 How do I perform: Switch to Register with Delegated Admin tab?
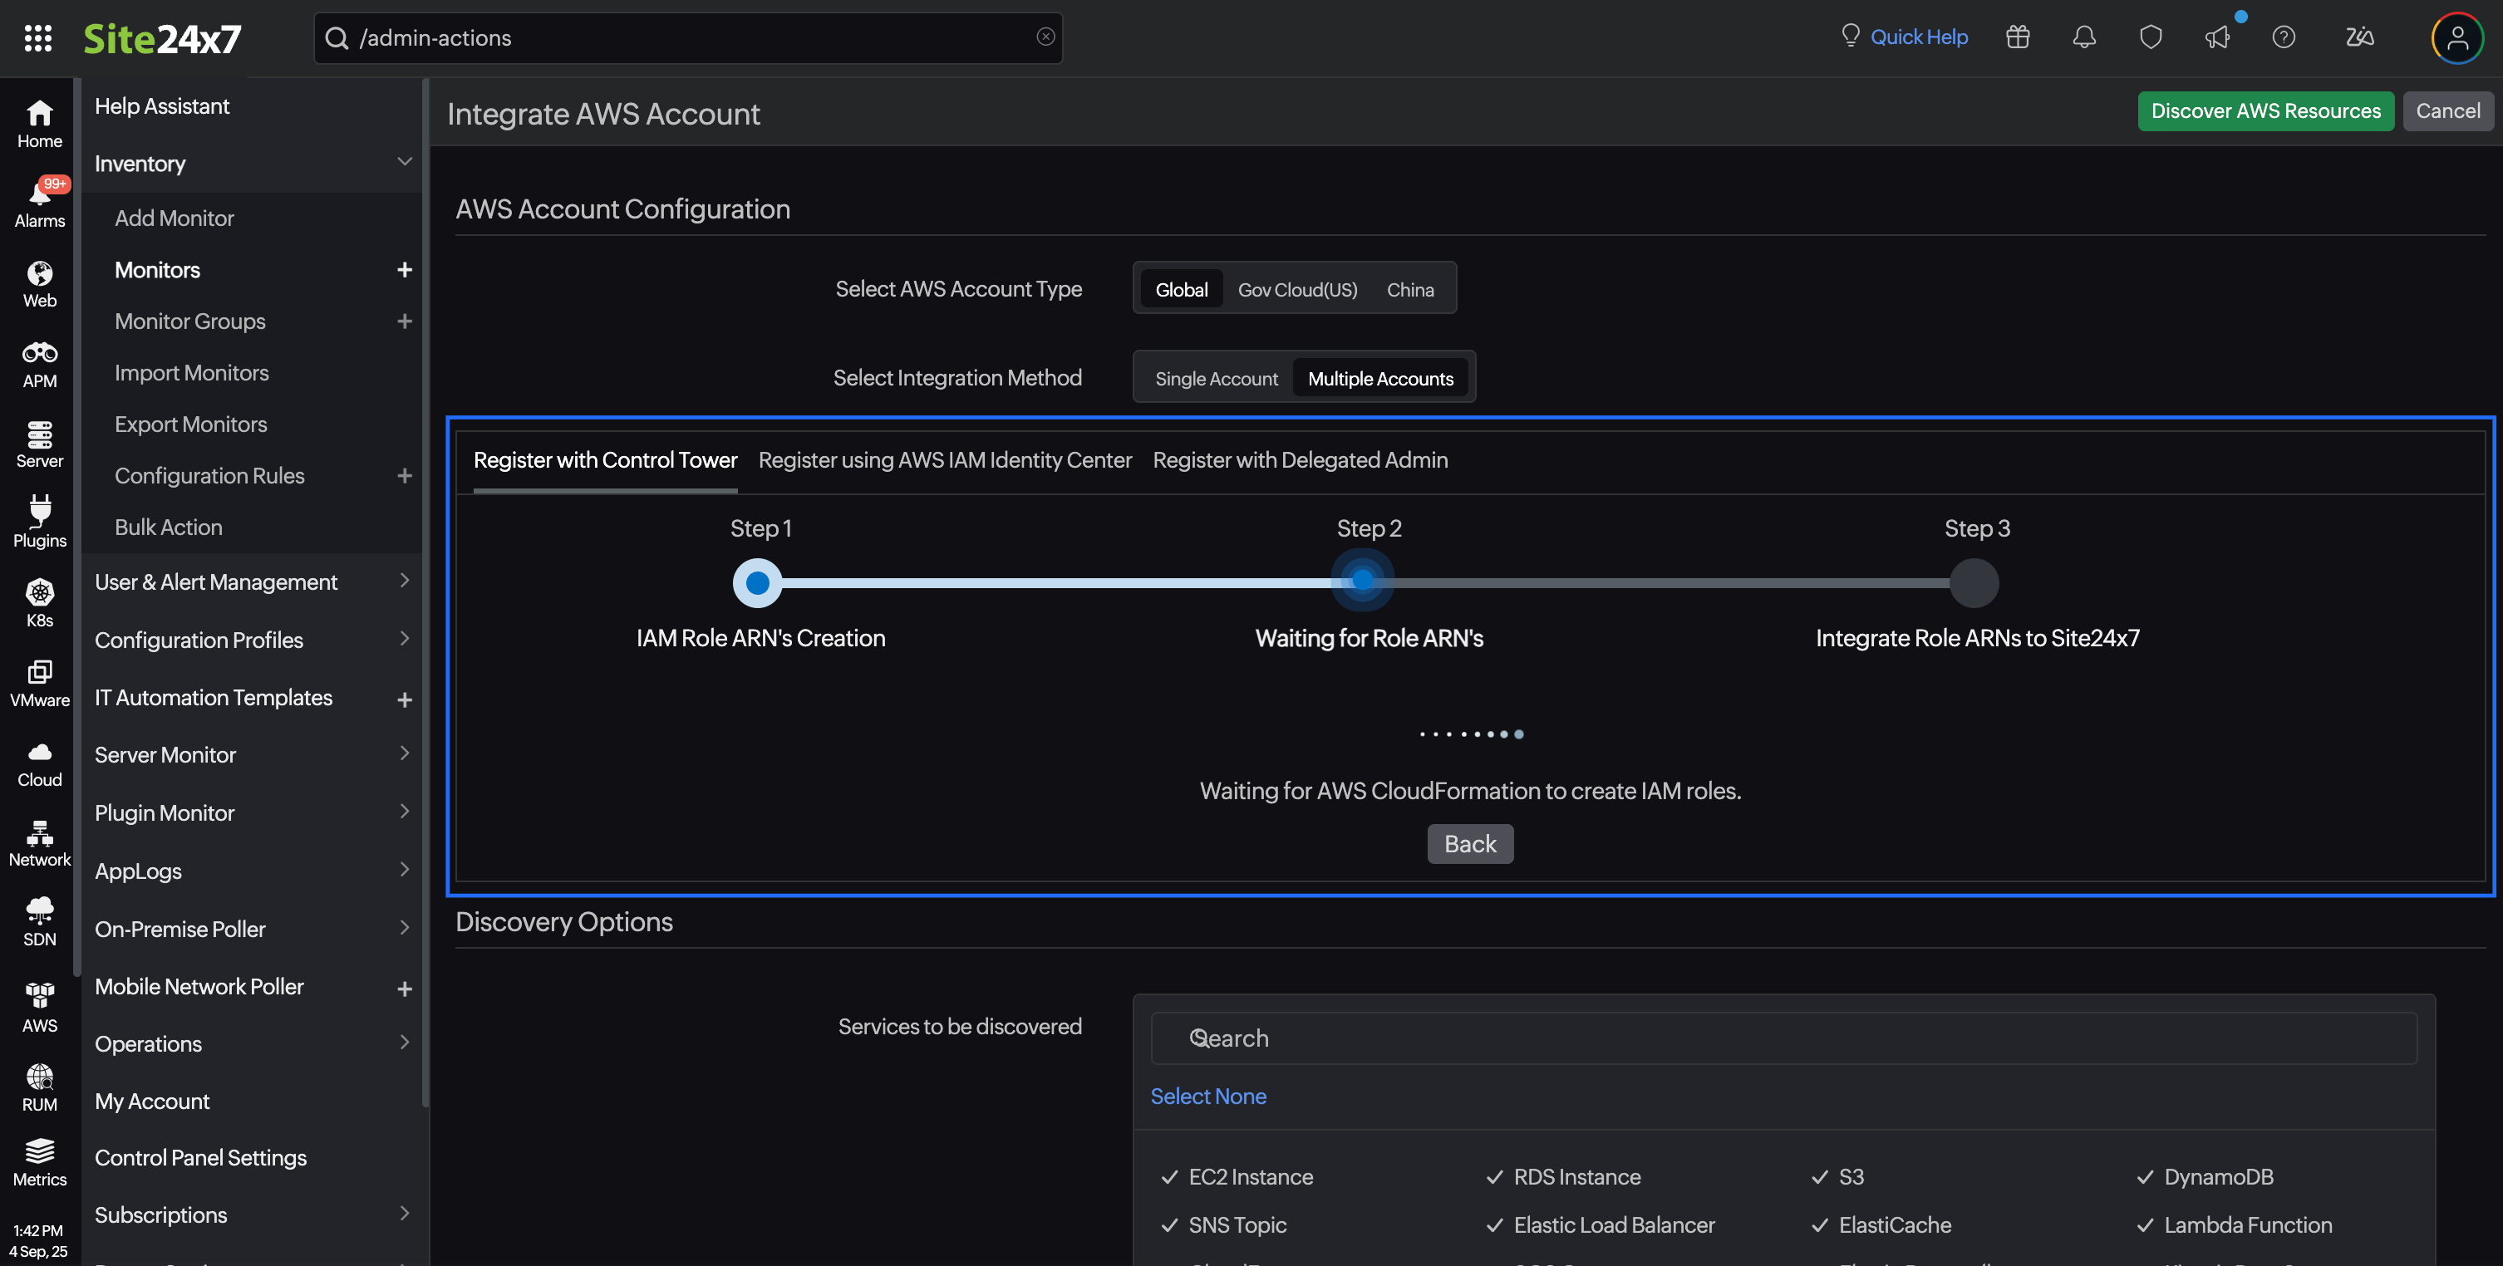pyautogui.click(x=1299, y=459)
